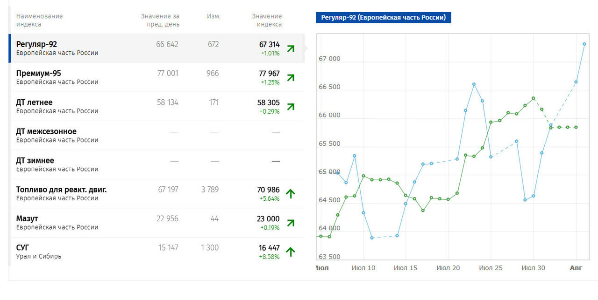Click the upward arrow in the СУГ row

[291, 252]
